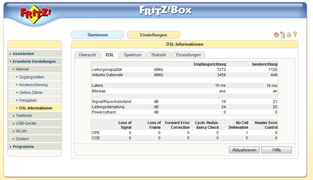Open Programme menu entry
Viewport: 313px width, 180px height.
click(x=23, y=146)
